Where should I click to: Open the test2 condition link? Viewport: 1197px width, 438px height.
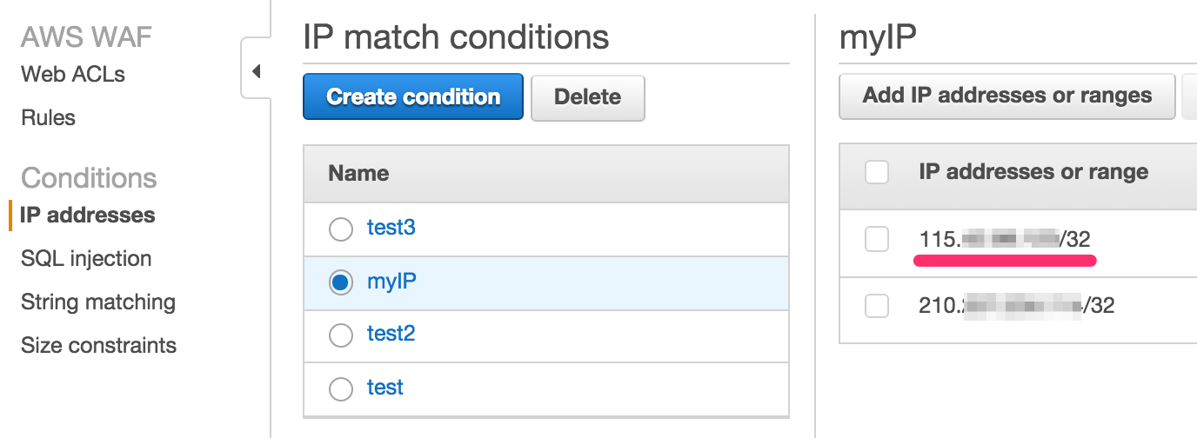(391, 335)
